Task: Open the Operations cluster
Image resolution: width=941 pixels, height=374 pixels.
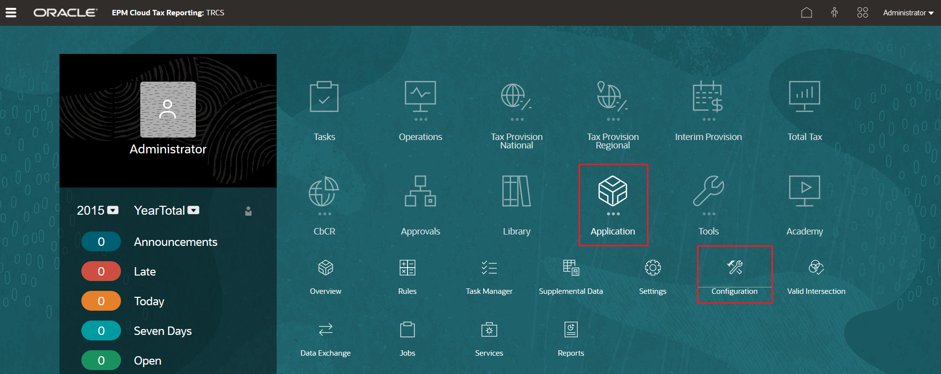Action: point(420,111)
